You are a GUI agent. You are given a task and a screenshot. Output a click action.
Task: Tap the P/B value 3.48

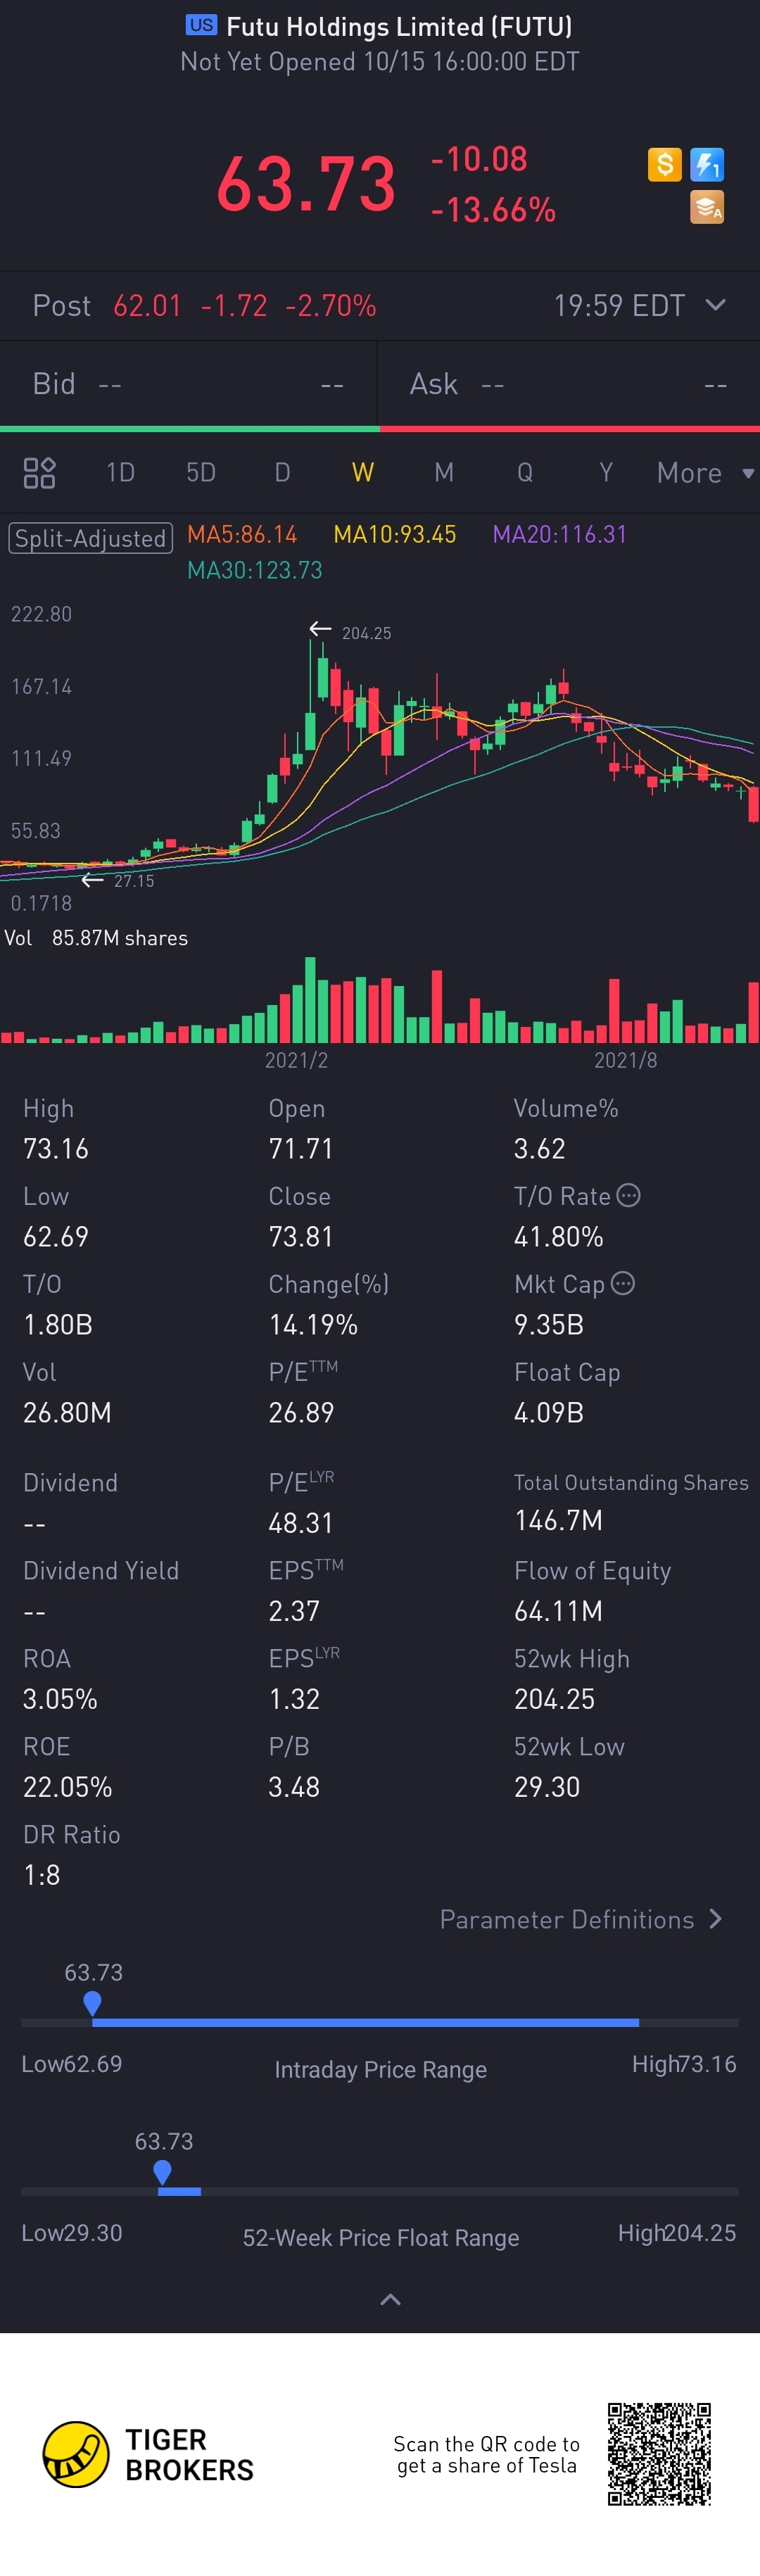pos(294,1787)
